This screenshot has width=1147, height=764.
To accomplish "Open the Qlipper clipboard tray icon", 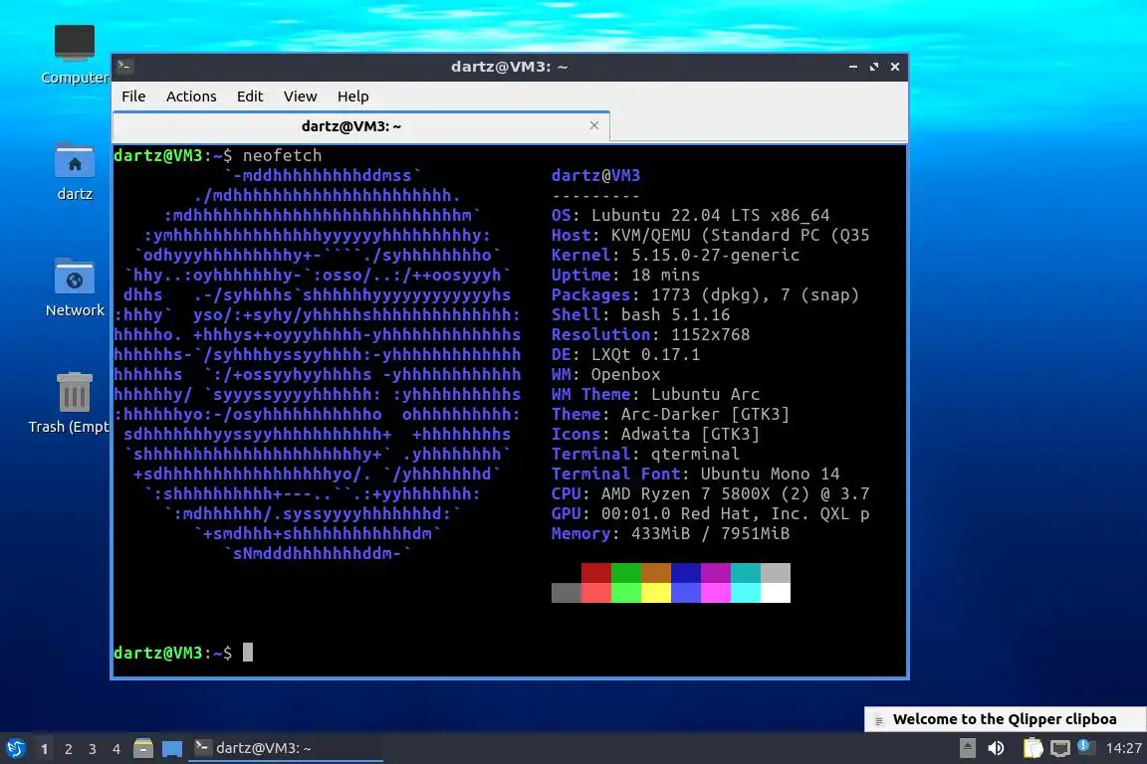I will (x=1032, y=748).
